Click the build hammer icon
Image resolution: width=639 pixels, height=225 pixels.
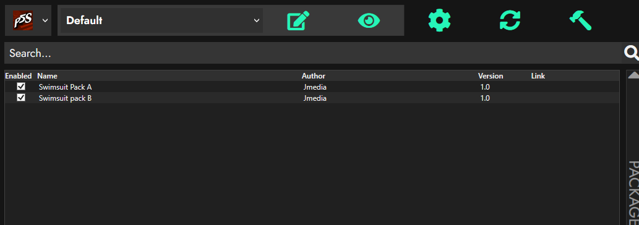pyautogui.click(x=580, y=20)
